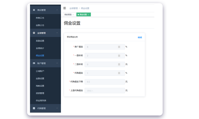The image size is (199, 119).
Task: Click the 售后管理 menu icon
Action: click(x=34, y=10)
